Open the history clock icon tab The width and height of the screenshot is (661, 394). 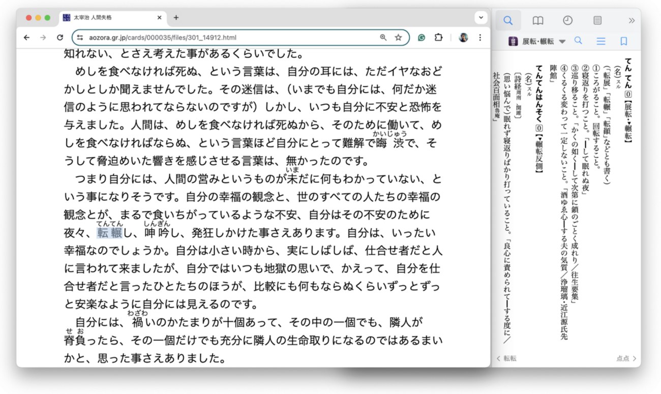click(567, 21)
